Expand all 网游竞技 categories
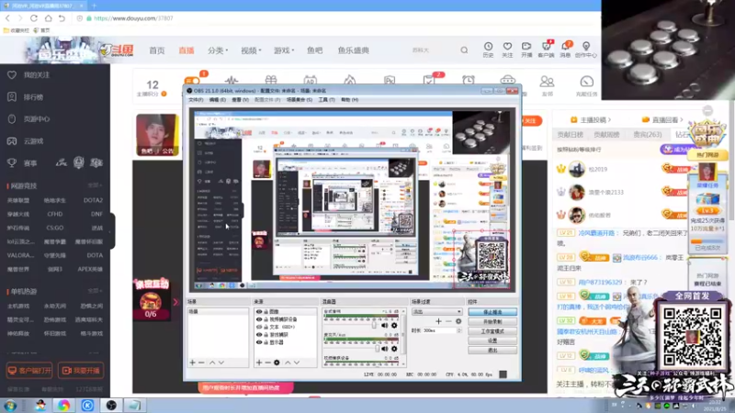The height and width of the screenshot is (413, 735). point(95,186)
